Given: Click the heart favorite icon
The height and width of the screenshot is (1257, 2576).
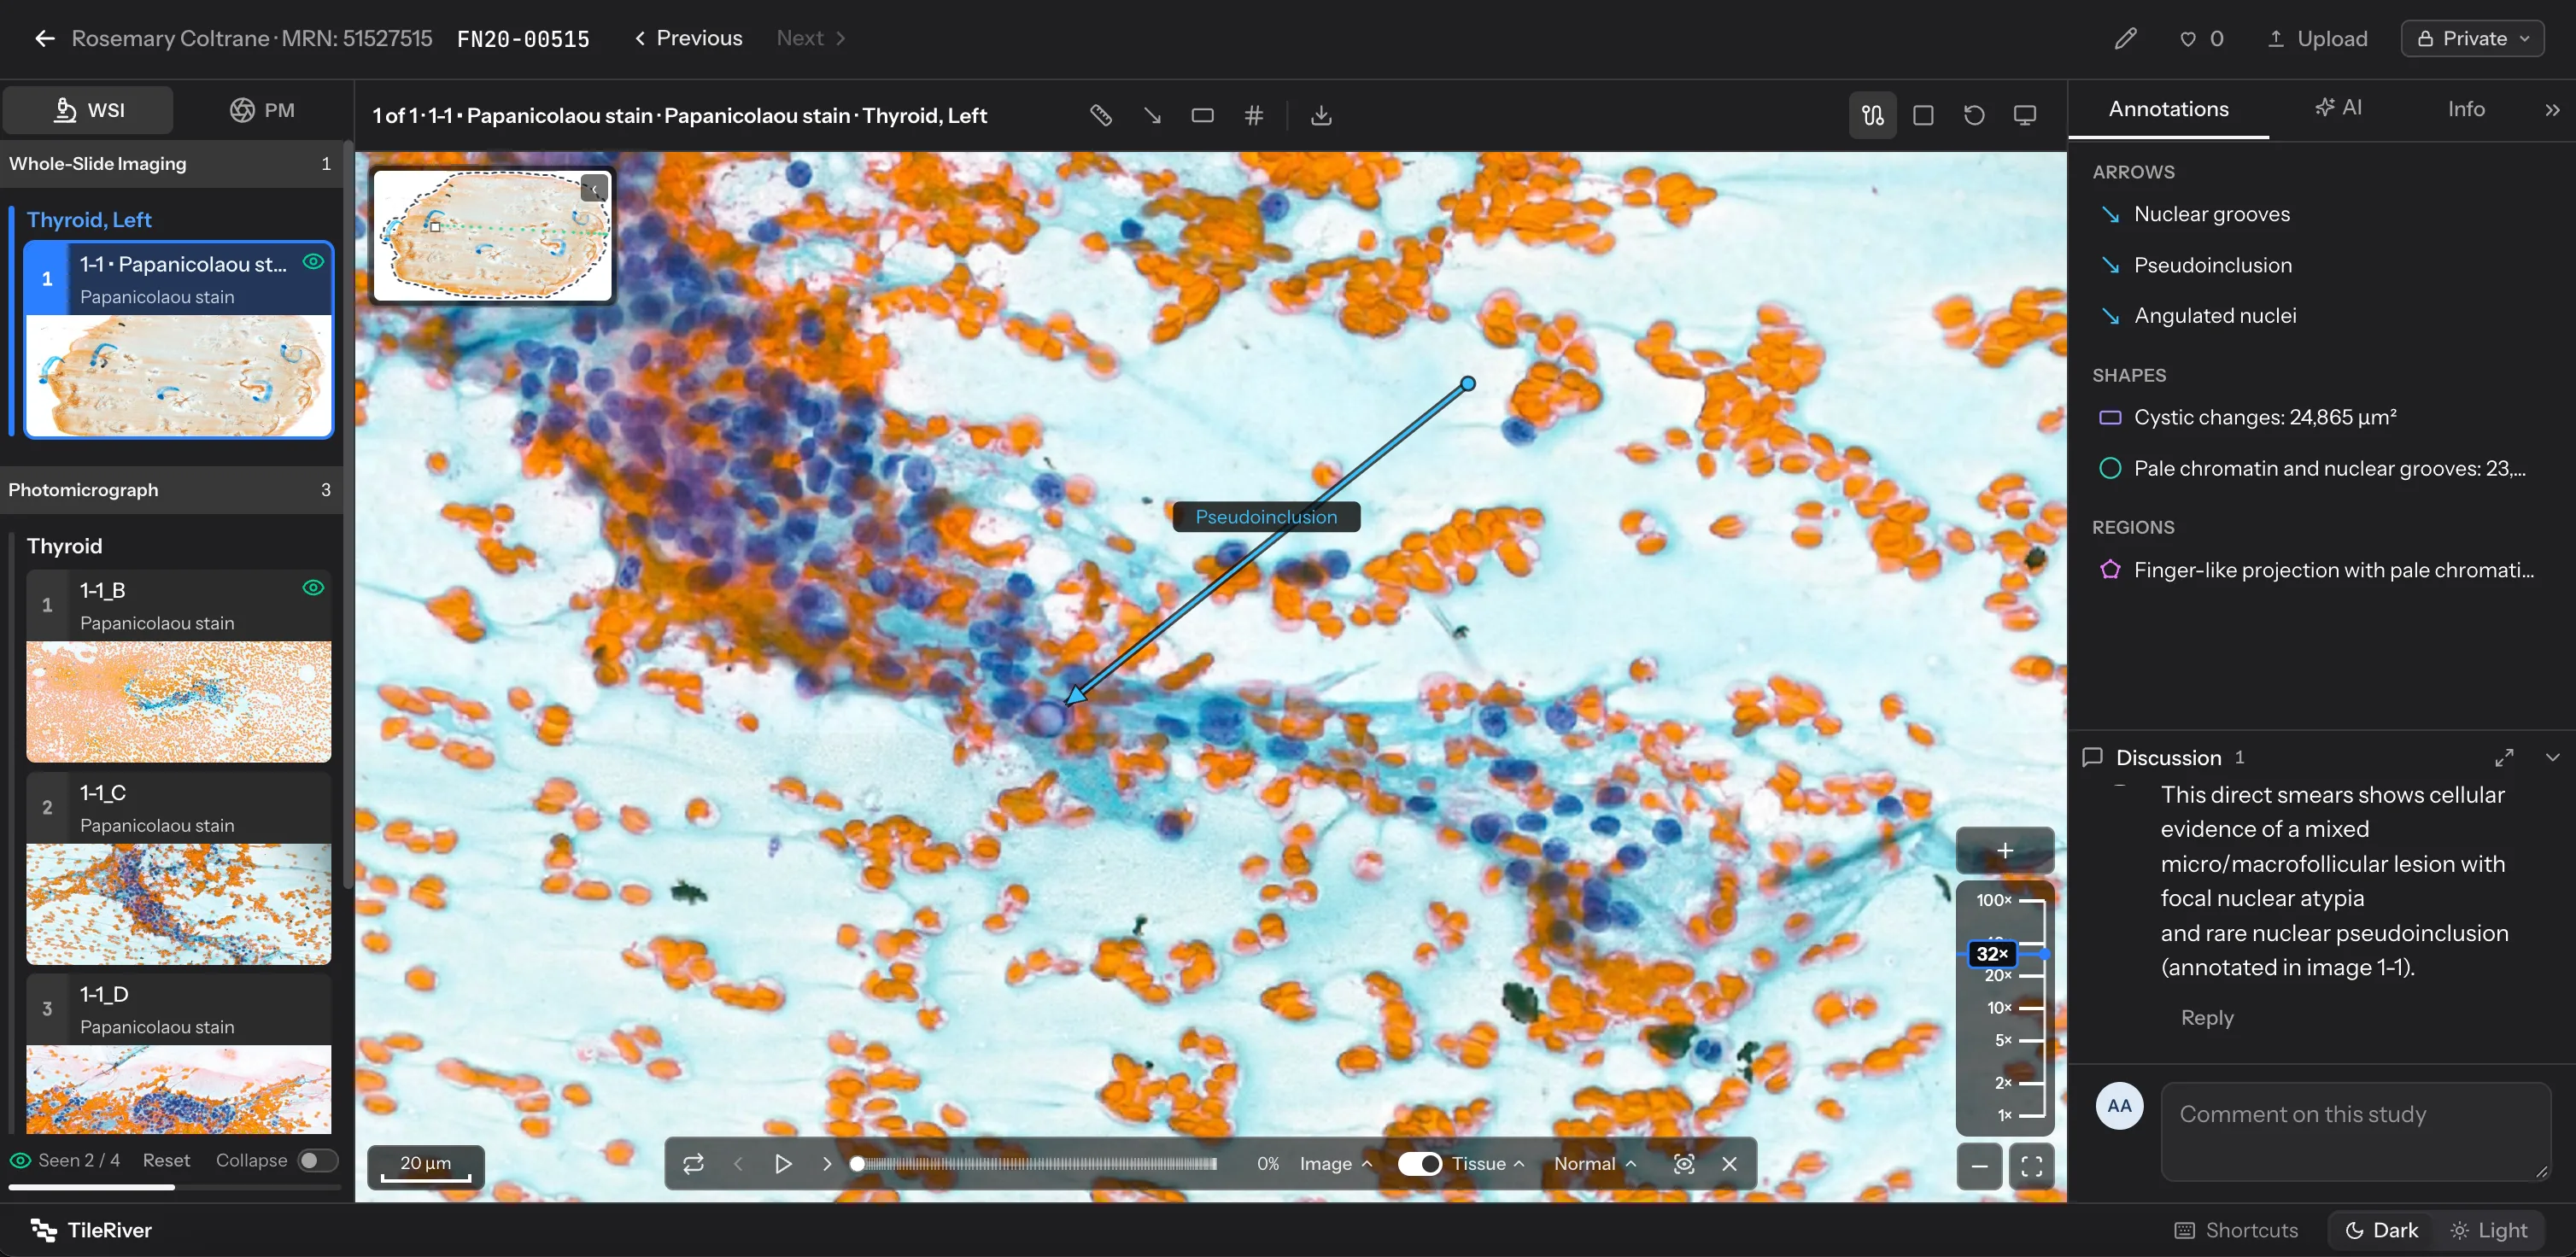Looking at the screenshot, I should coord(2187,39).
